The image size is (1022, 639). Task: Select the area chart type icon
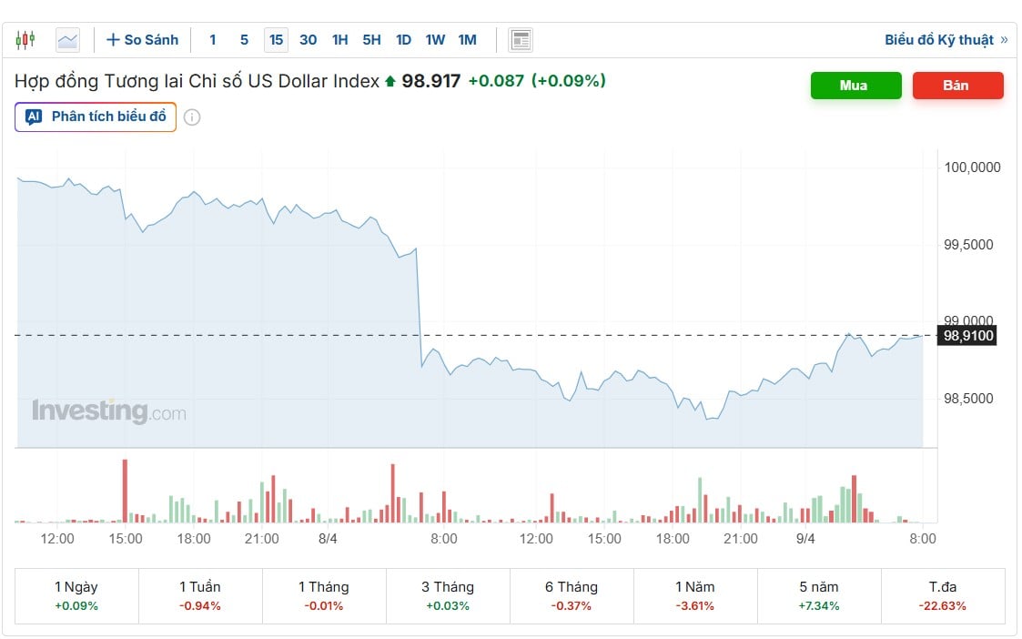pos(67,39)
